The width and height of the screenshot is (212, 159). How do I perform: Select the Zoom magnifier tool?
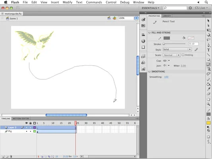point(208,104)
